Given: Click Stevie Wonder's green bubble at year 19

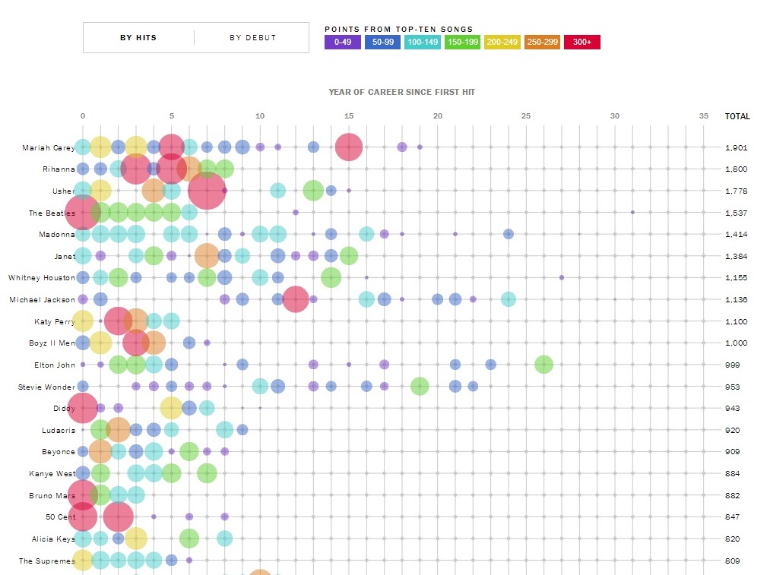Looking at the screenshot, I should (x=420, y=386).
